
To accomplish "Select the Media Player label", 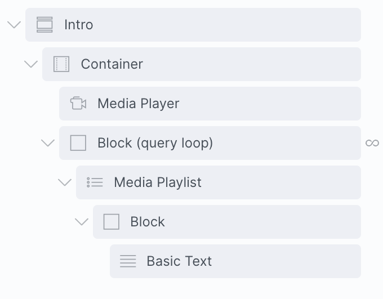I will click(x=139, y=104).
